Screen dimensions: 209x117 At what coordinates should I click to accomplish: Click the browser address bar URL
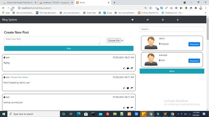click(x=36, y=8)
